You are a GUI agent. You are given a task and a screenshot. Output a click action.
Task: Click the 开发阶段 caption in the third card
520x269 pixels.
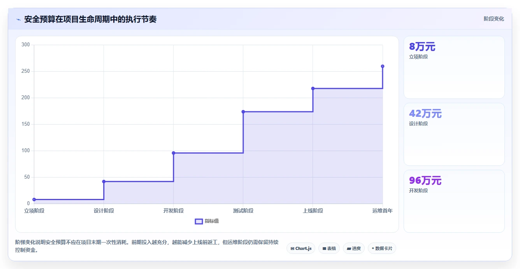[x=418, y=191]
